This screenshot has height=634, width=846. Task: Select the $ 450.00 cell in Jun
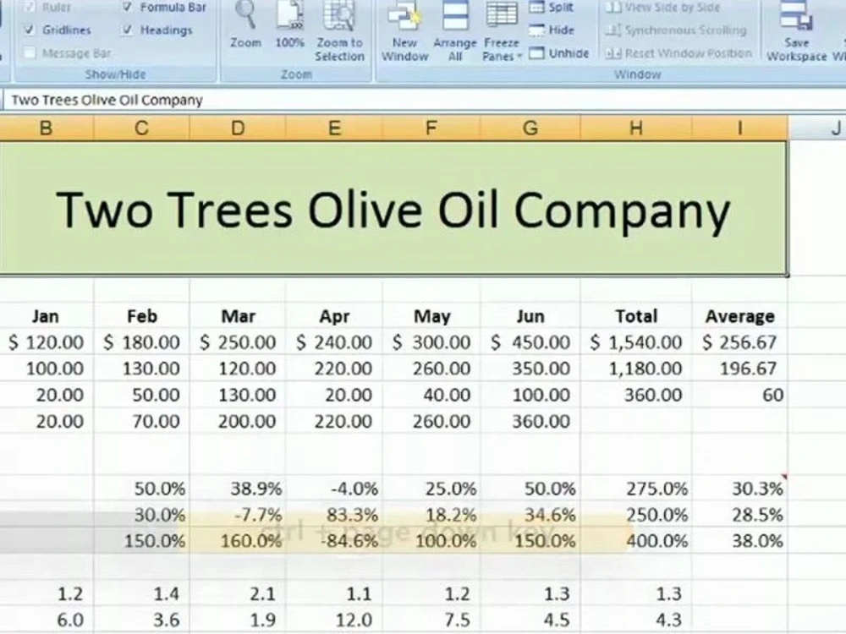coord(530,342)
